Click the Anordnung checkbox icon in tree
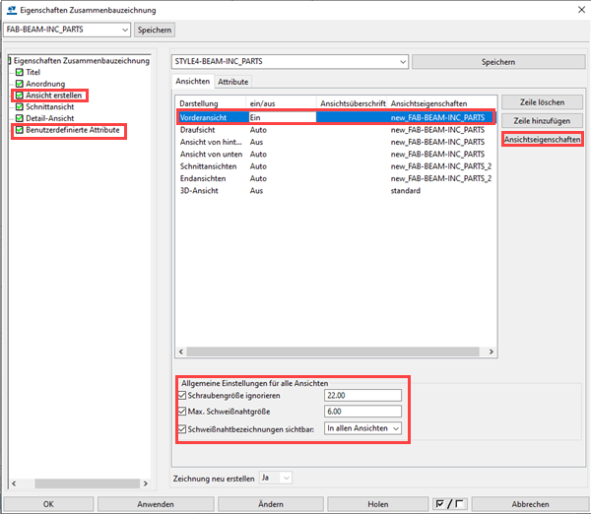 pyautogui.click(x=19, y=84)
